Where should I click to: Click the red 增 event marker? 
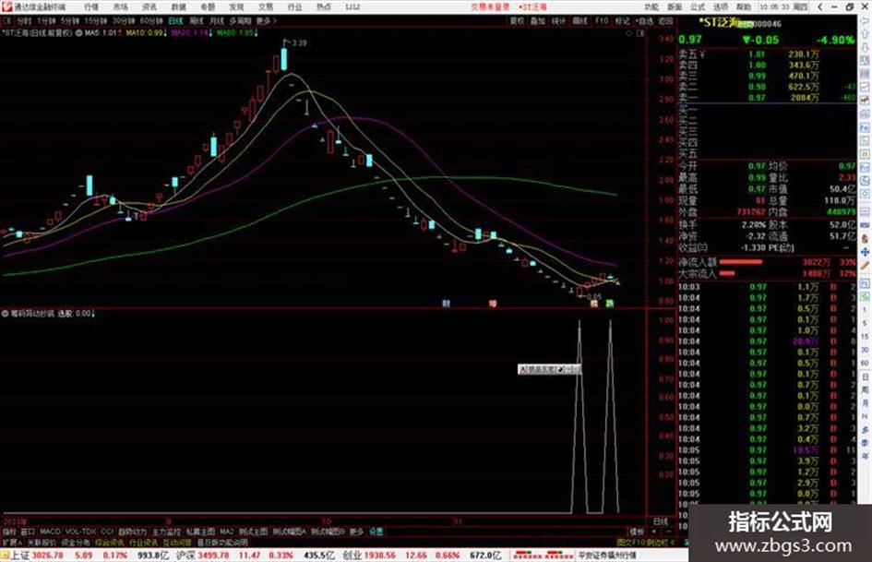coord(492,304)
